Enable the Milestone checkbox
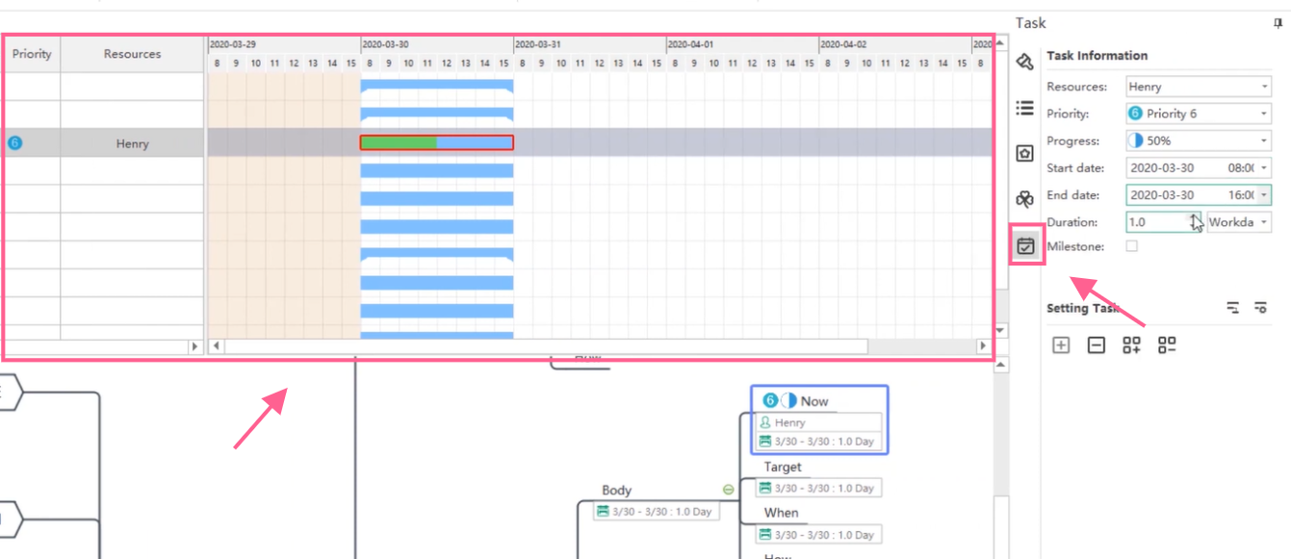Screen dimensions: 1291x559 (1132, 246)
